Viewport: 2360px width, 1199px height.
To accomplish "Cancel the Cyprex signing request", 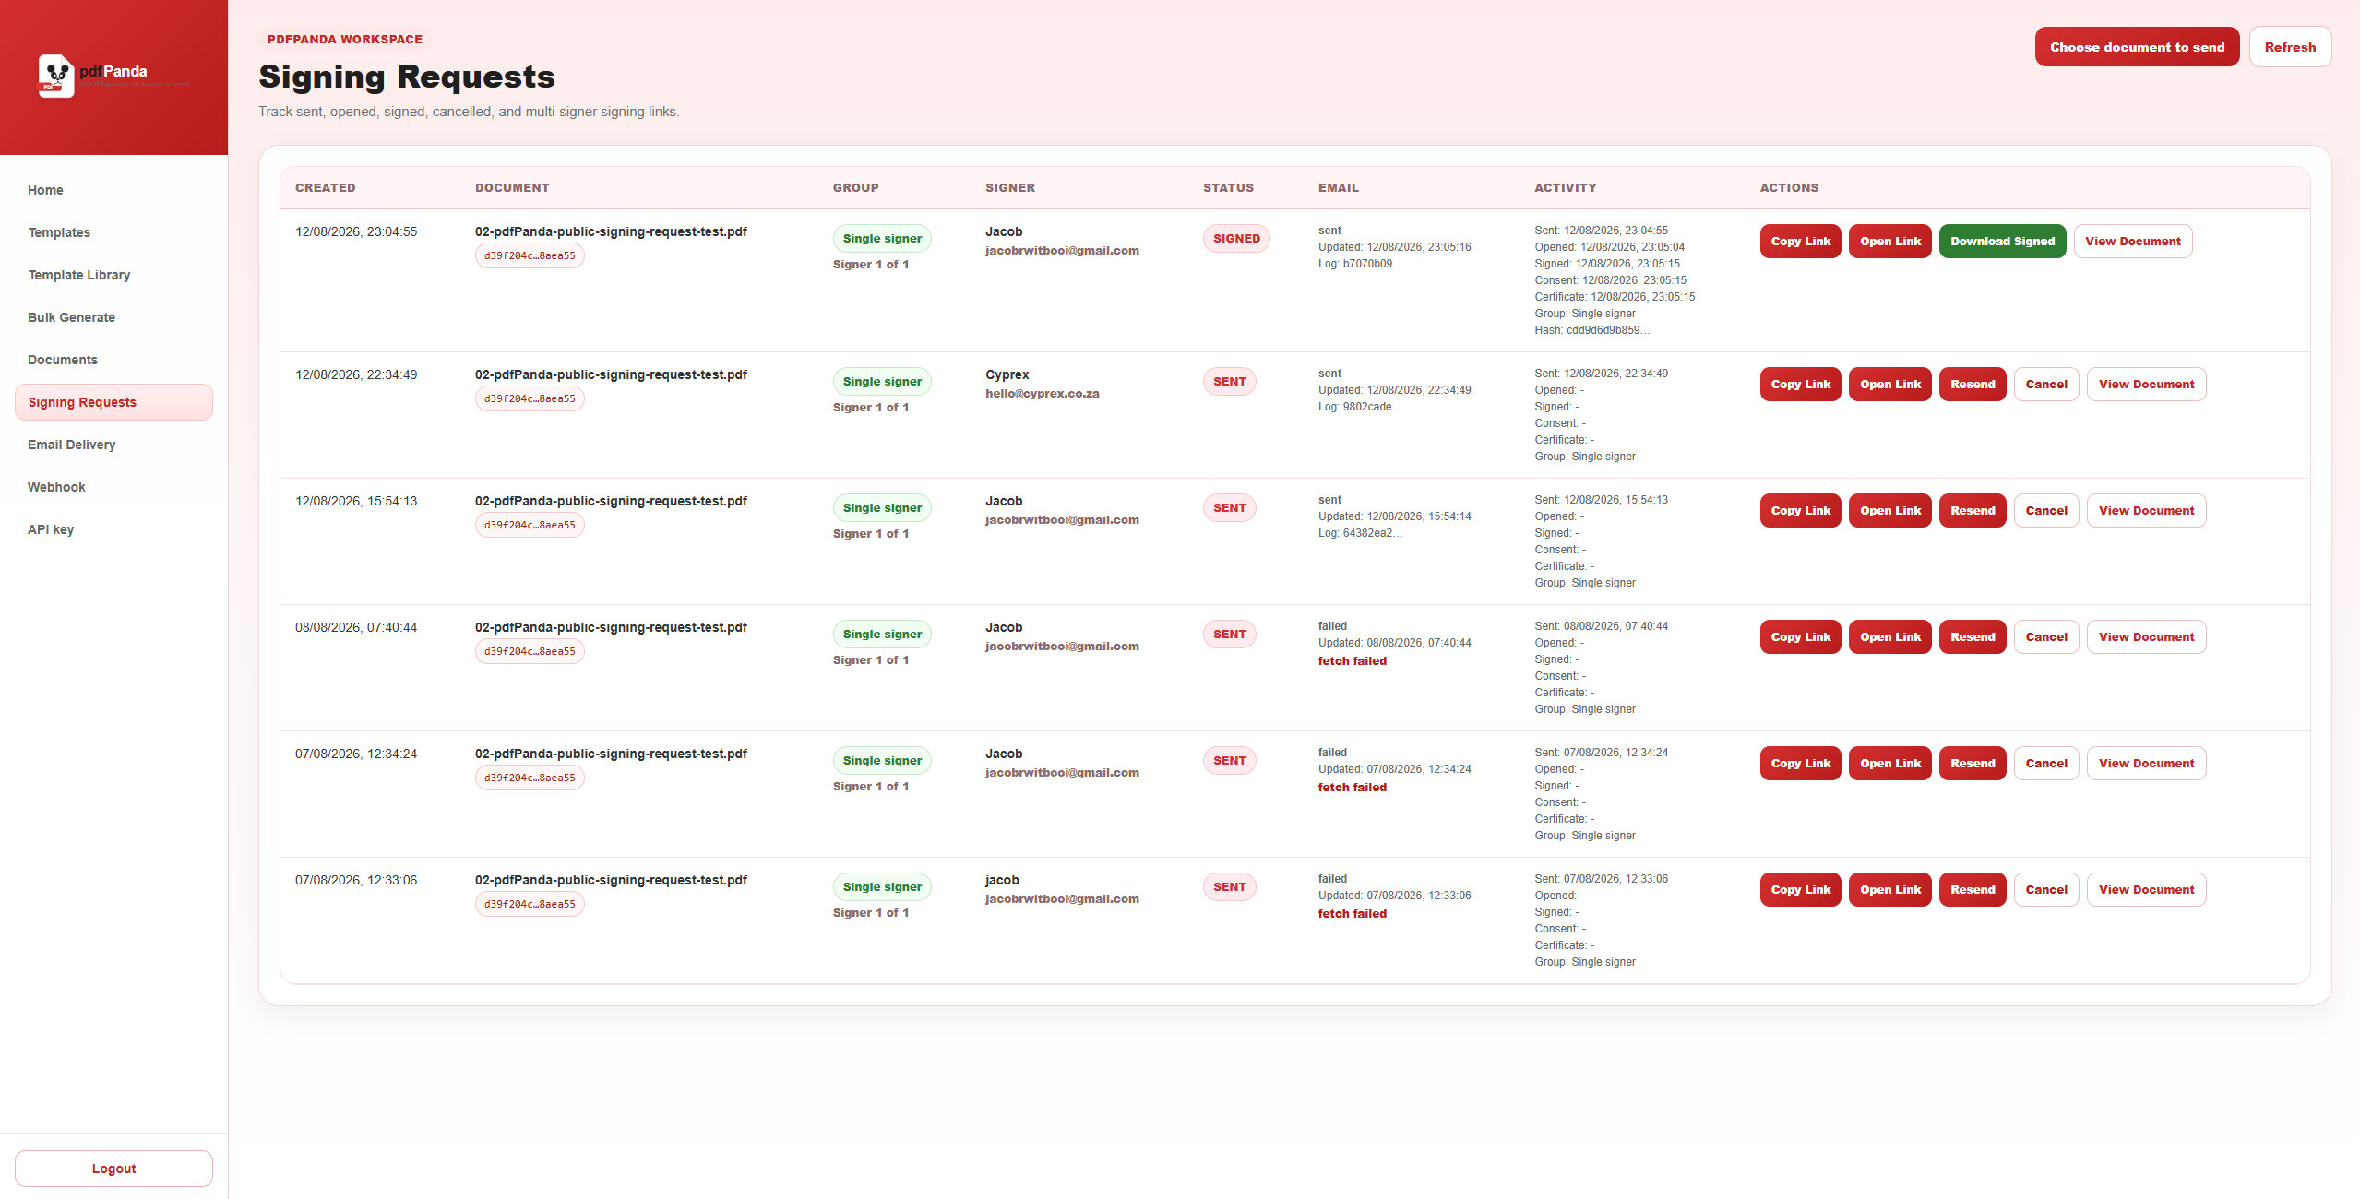I will pos(2046,385).
